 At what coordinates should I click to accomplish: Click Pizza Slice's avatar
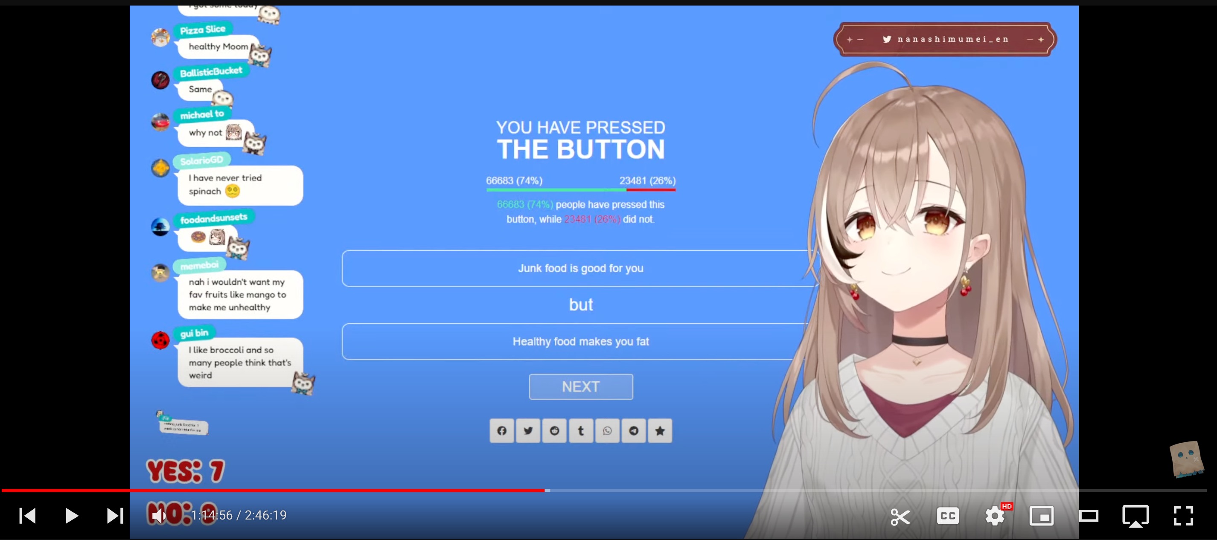point(160,37)
